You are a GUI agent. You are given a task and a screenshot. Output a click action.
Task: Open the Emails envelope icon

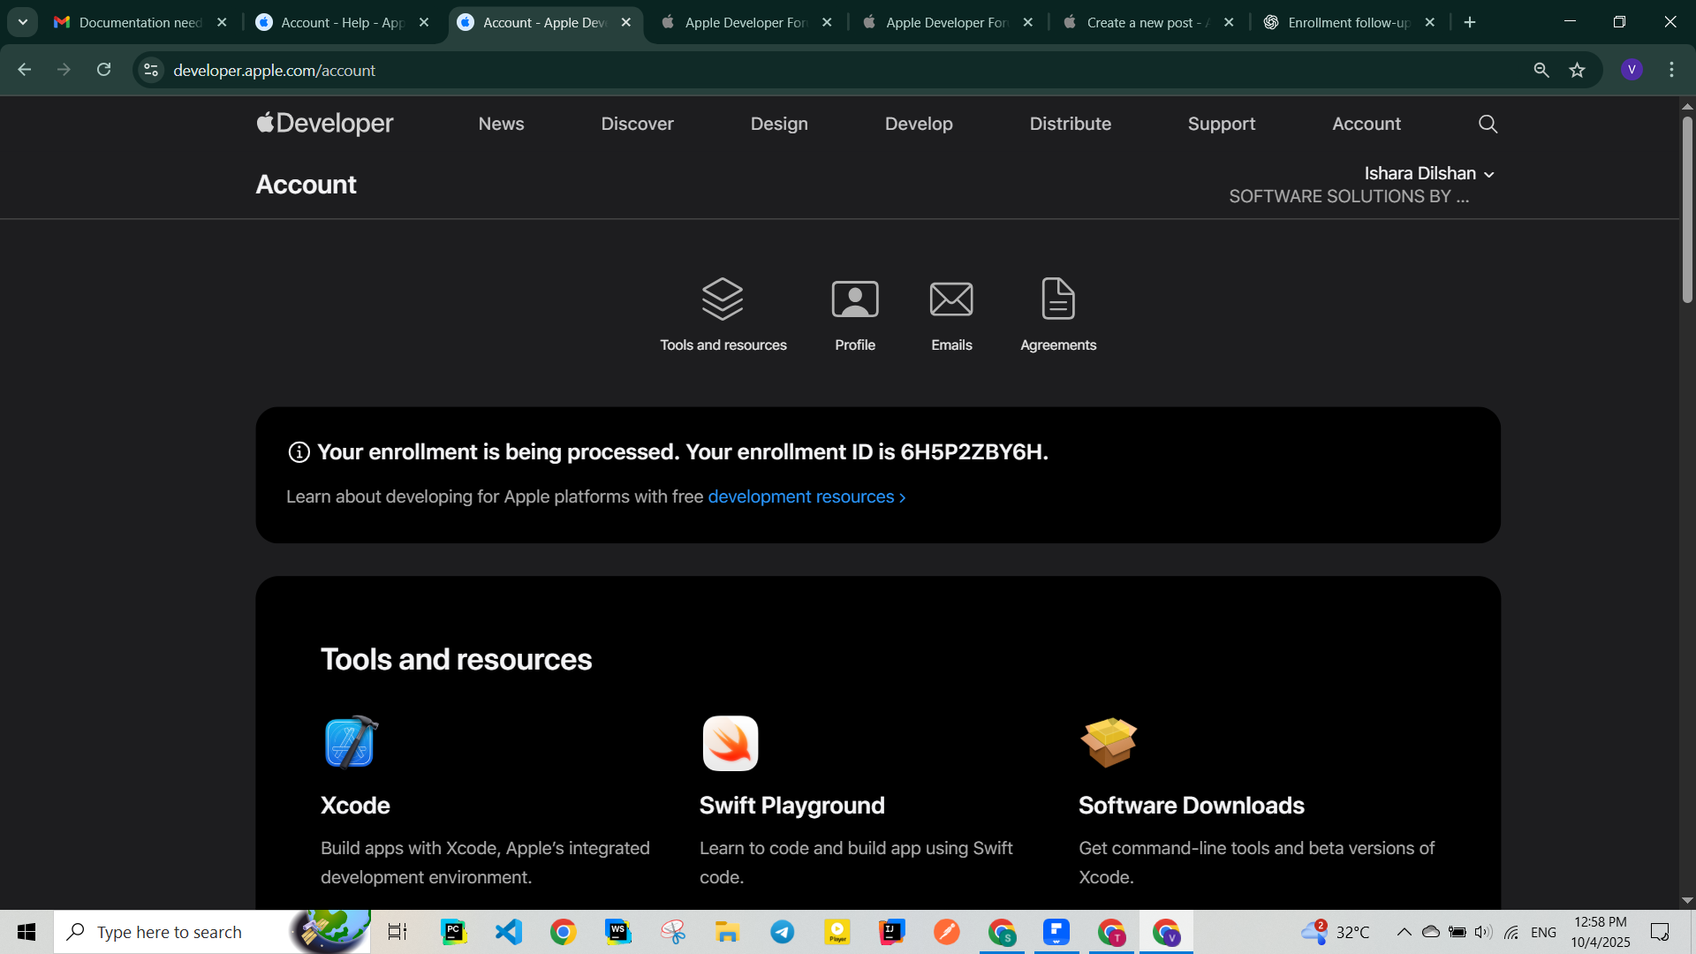(951, 299)
